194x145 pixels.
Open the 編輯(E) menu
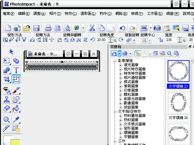coord(24,13)
